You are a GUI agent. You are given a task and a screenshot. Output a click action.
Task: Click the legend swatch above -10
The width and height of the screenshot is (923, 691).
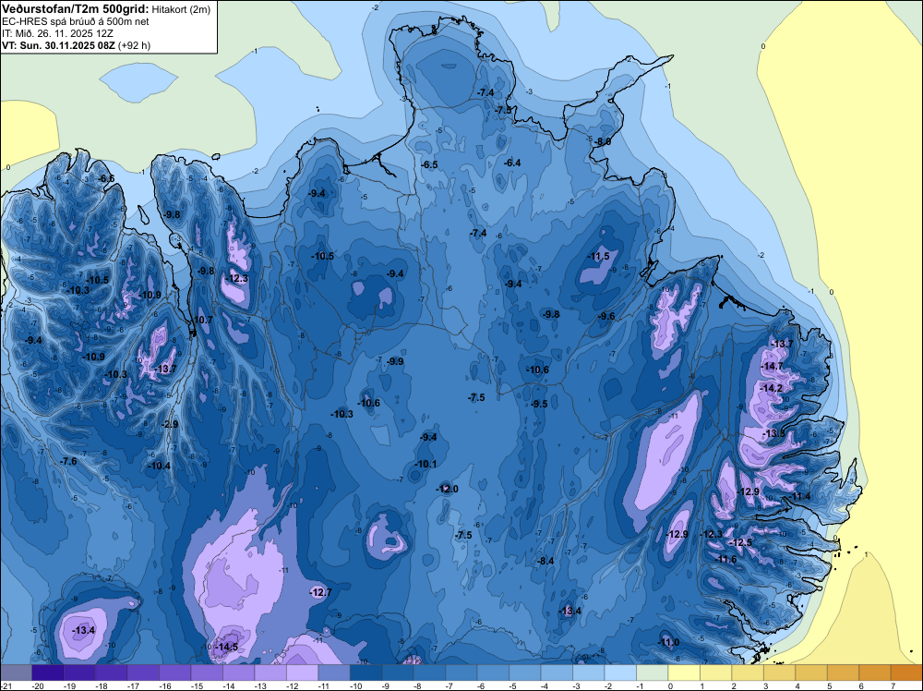[x=366, y=673]
